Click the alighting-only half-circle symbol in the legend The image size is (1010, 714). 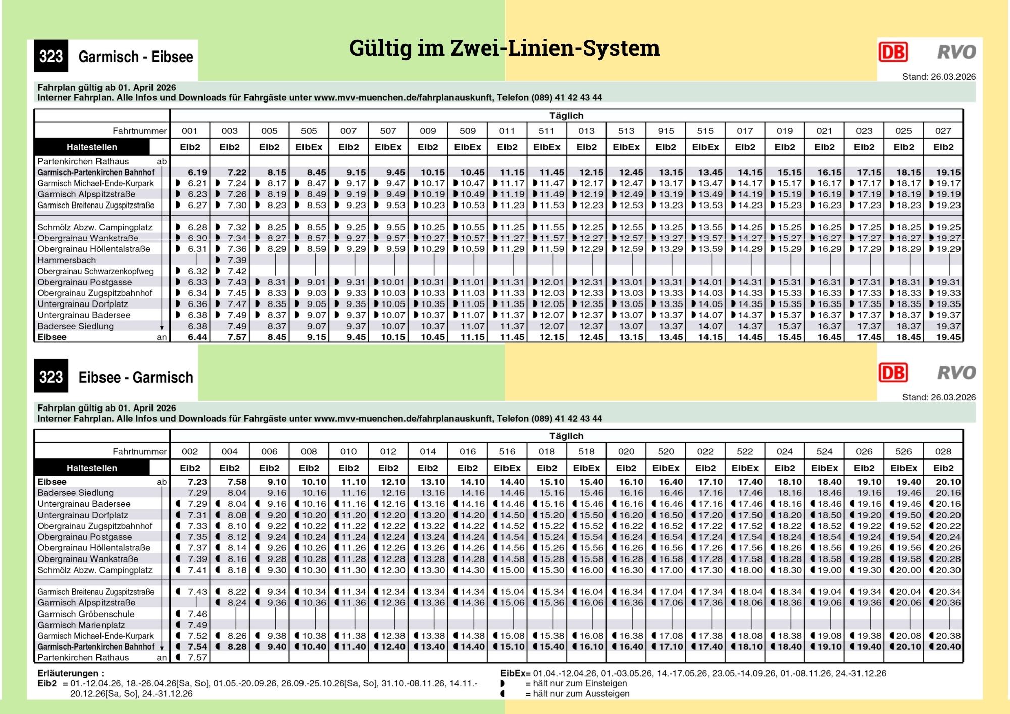coord(502,694)
